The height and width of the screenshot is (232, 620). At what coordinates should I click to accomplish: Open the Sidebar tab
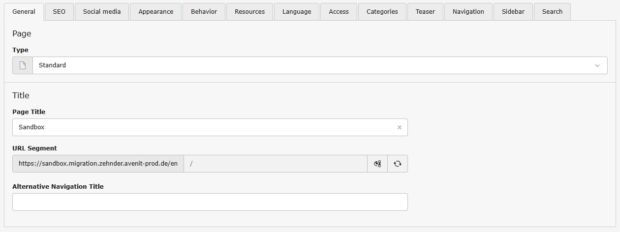pos(513,11)
